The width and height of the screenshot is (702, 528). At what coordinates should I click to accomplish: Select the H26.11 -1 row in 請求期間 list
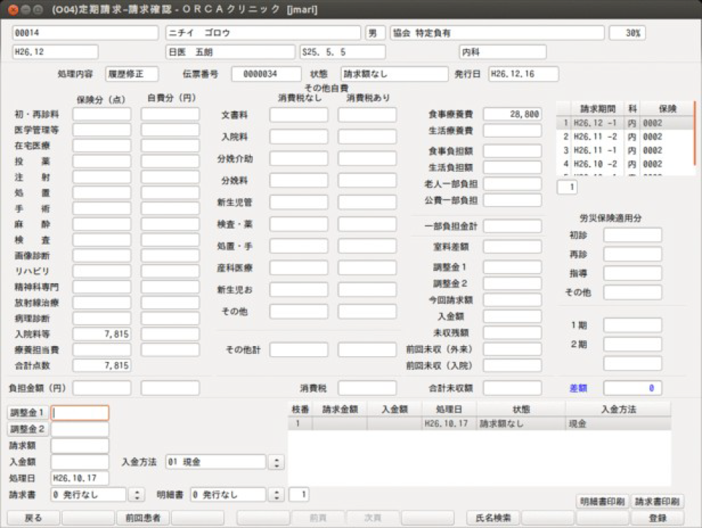[624, 150]
